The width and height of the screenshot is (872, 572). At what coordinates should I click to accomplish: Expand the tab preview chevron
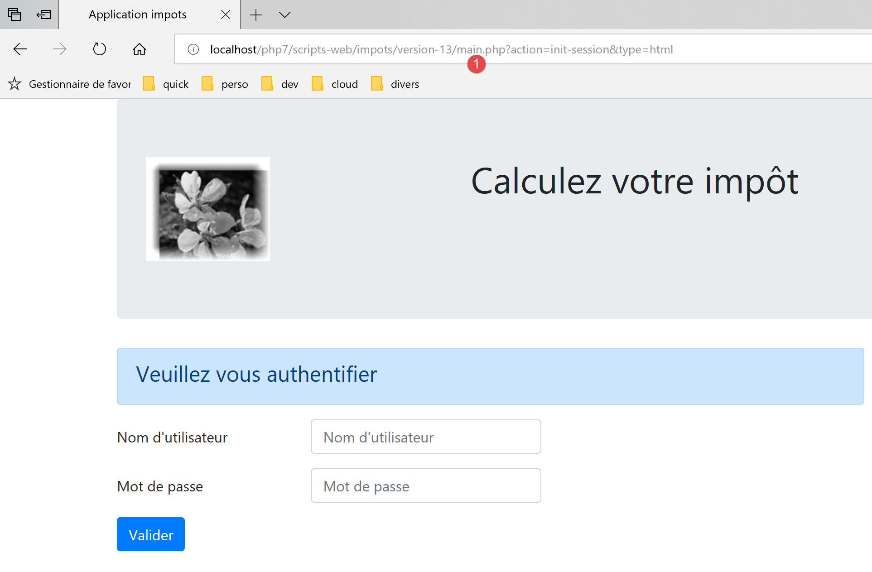pos(284,14)
